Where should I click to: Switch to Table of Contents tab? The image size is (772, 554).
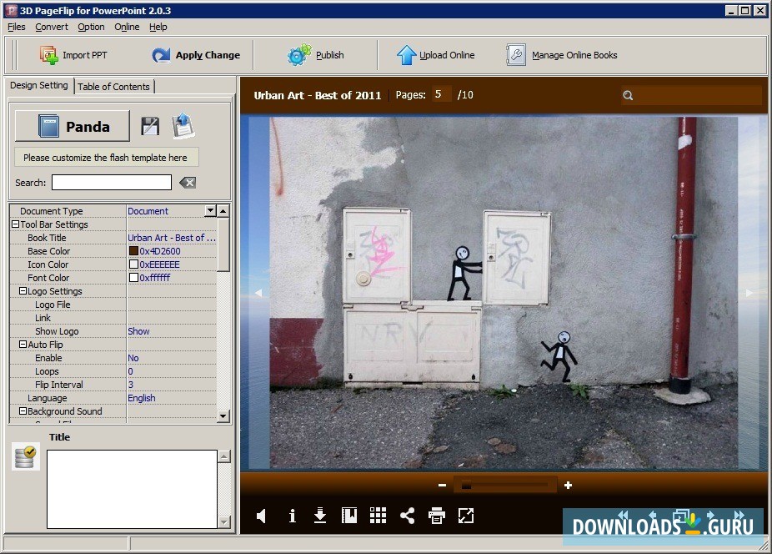click(x=113, y=87)
